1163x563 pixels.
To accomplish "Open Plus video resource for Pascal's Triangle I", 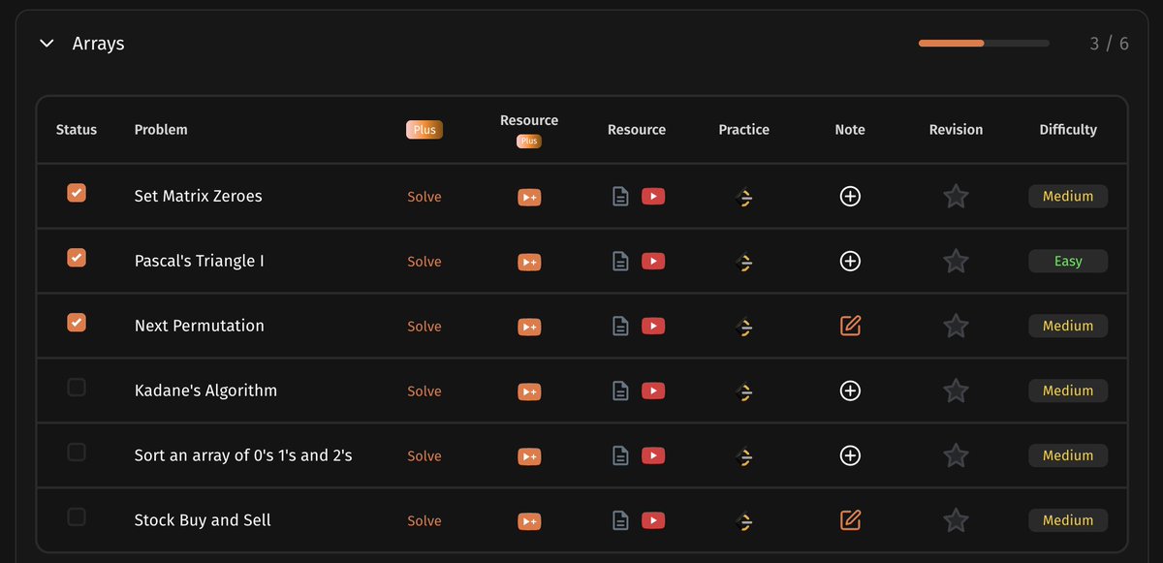I will (529, 262).
